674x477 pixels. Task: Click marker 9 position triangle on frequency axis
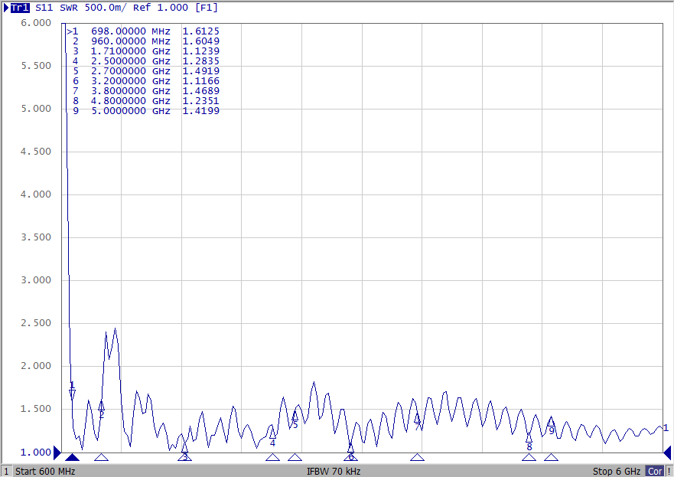click(x=552, y=457)
